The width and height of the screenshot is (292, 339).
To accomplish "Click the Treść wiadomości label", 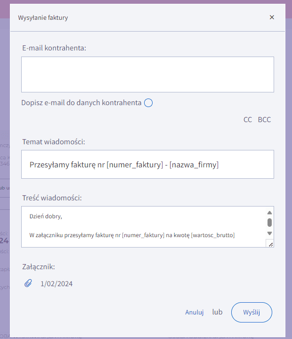I will tap(52, 198).
